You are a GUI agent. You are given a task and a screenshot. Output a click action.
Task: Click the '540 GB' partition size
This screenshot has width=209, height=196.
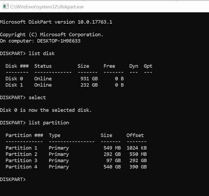click(x=112, y=167)
